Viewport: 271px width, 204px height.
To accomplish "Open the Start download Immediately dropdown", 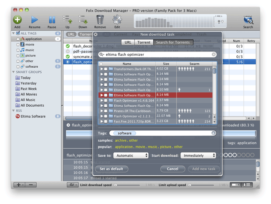I will point(198,155).
